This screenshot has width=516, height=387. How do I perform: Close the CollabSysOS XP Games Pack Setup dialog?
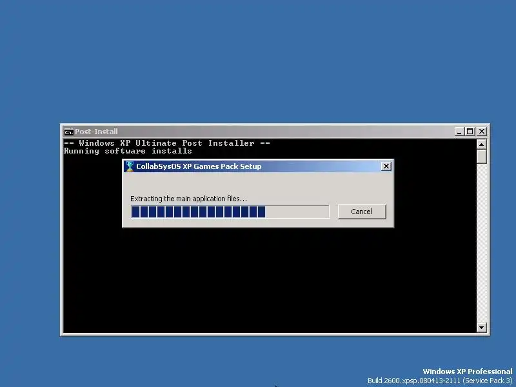[x=386, y=166]
